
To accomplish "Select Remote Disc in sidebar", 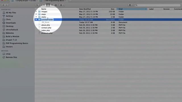I will click(x=11, y=57).
